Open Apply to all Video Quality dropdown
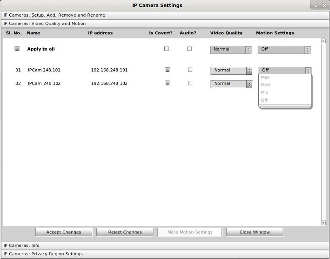 coord(231,49)
